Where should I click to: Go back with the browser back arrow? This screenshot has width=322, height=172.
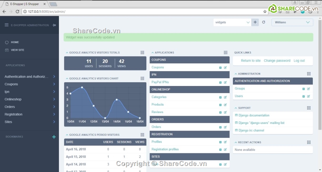click(x=4, y=12)
